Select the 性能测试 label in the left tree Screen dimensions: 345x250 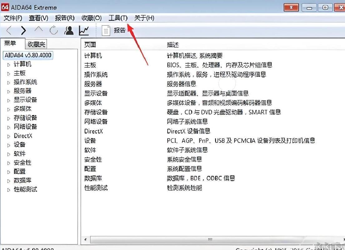point(25,189)
